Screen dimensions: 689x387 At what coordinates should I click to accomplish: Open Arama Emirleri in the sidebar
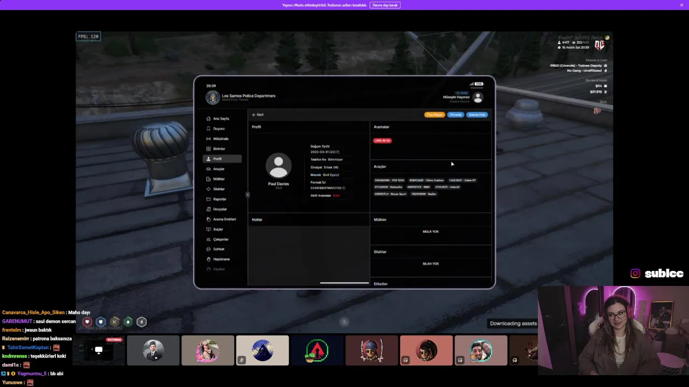pos(222,219)
